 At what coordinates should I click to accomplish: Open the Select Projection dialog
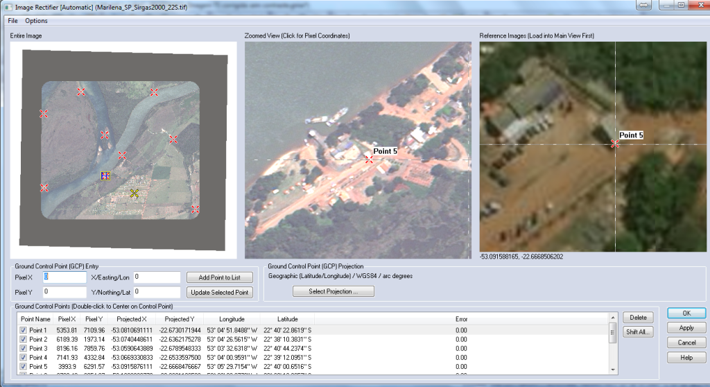pos(334,291)
